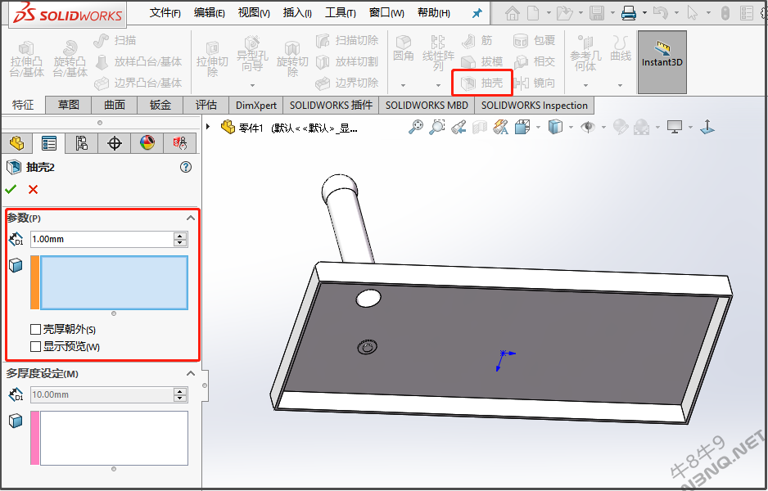Open the 帮助(H) menu
This screenshot has width=768, height=491.
pyautogui.click(x=433, y=13)
